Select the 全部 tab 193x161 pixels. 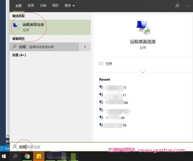click(18, 6)
